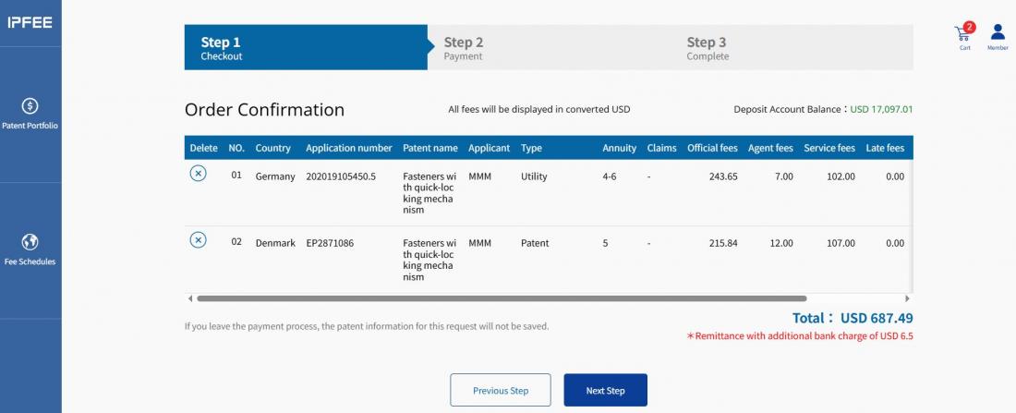The width and height of the screenshot is (1016, 413).
Task: Go back with Previous Step button
Action: coord(501,390)
